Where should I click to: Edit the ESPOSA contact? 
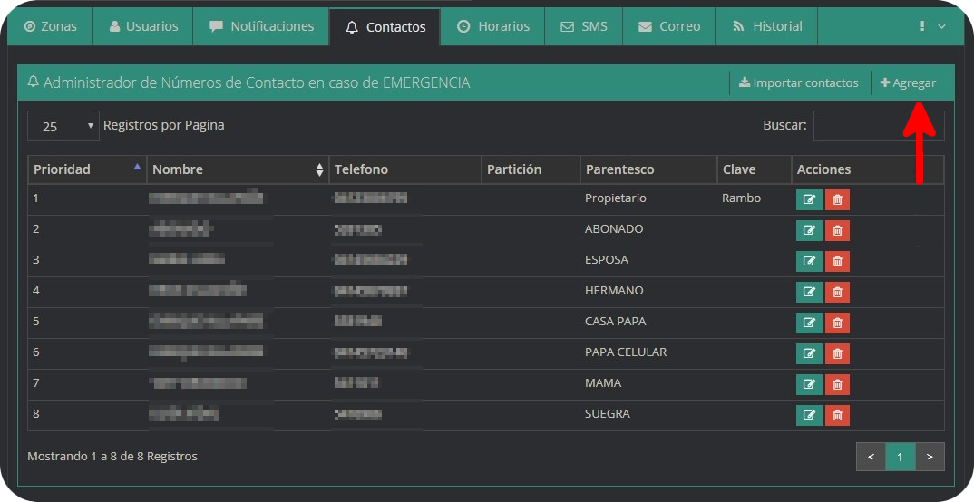click(x=809, y=261)
